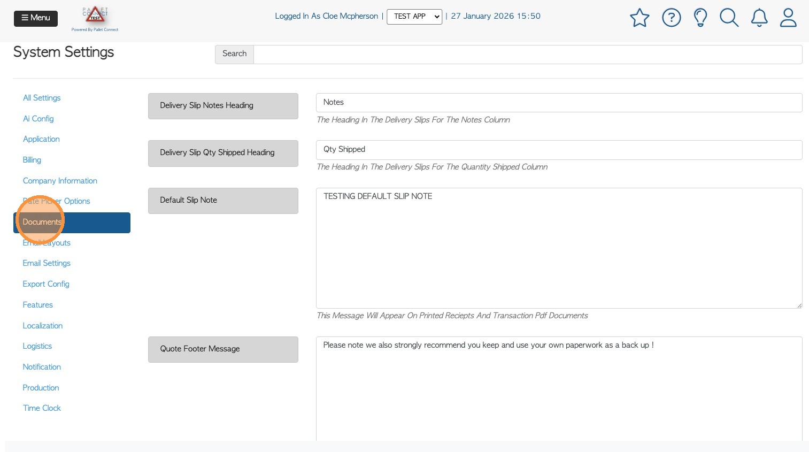809x452 pixels.
Task: Expand the TEST APP dropdown
Action: (x=414, y=17)
